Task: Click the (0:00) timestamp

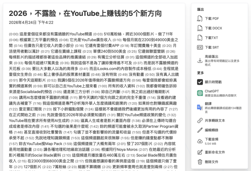Action: pyautogui.click(x=14, y=34)
